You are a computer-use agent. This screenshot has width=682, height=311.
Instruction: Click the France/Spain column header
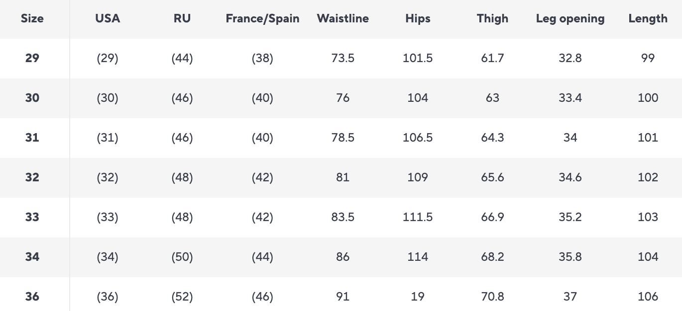click(x=262, y=19)
